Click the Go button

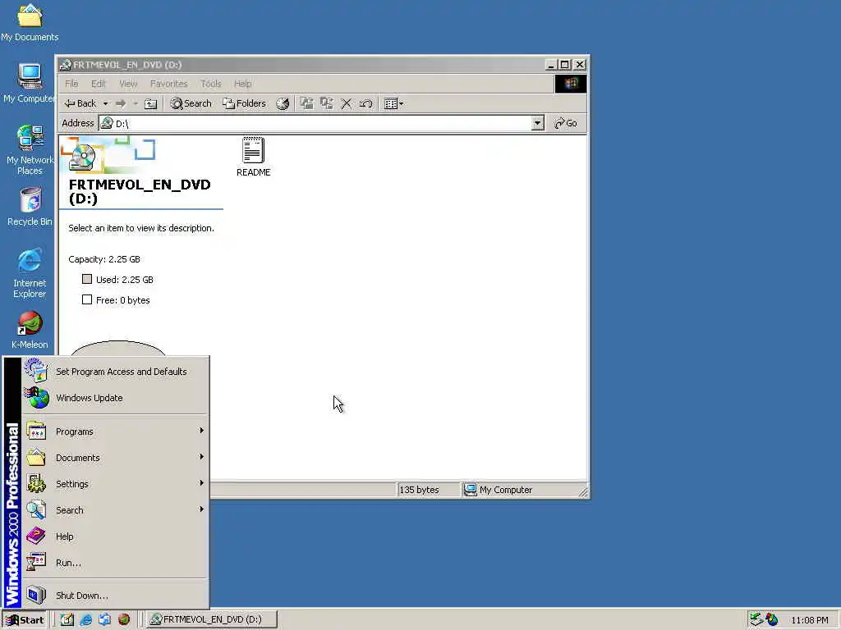(x=566, y=123)
